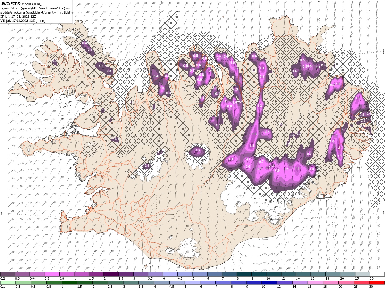Screen dimensions: 385x289
Task: Select the white 30 swatch ending snow legend
Action: (377, 274)
